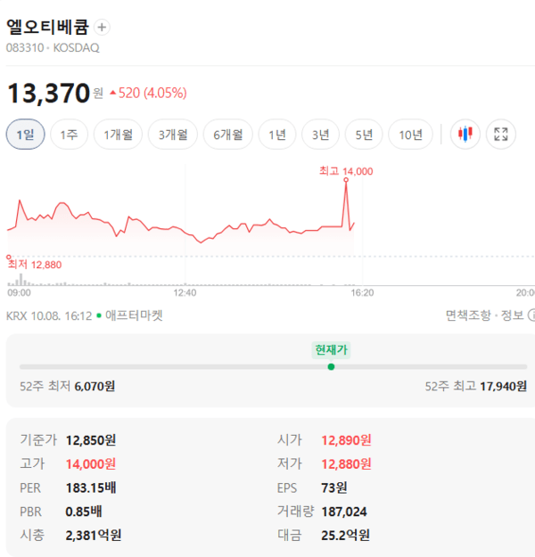The height and width of the screenshot is (557, 535).
Task: Click the 저가 12,880원 value
Action: point(346,464)
